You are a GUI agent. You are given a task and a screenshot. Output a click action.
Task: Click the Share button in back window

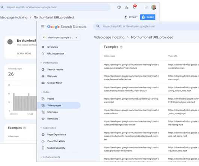pos(148,17)
